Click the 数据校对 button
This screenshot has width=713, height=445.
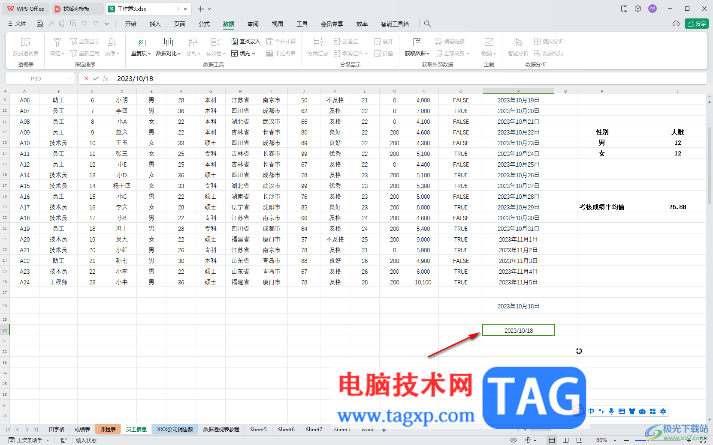click(x=549, y=54)
